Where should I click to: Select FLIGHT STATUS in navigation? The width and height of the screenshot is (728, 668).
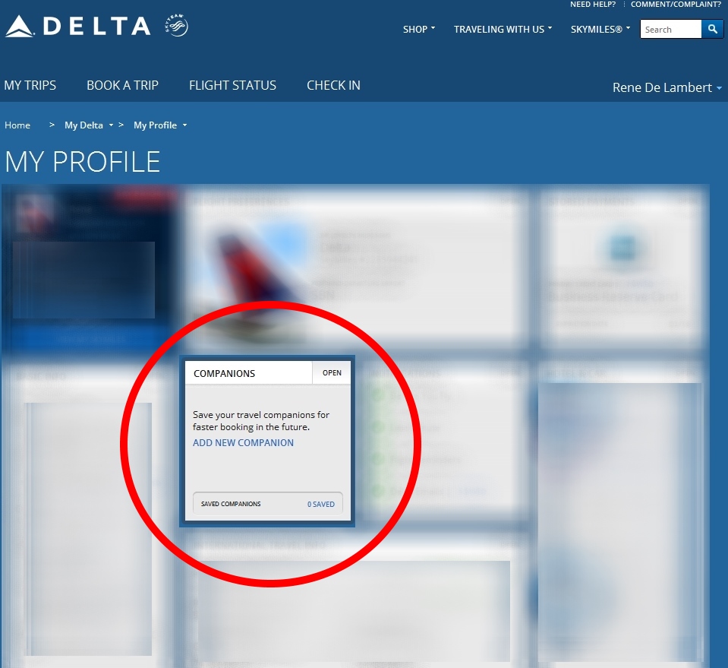[x=232, y=85]
